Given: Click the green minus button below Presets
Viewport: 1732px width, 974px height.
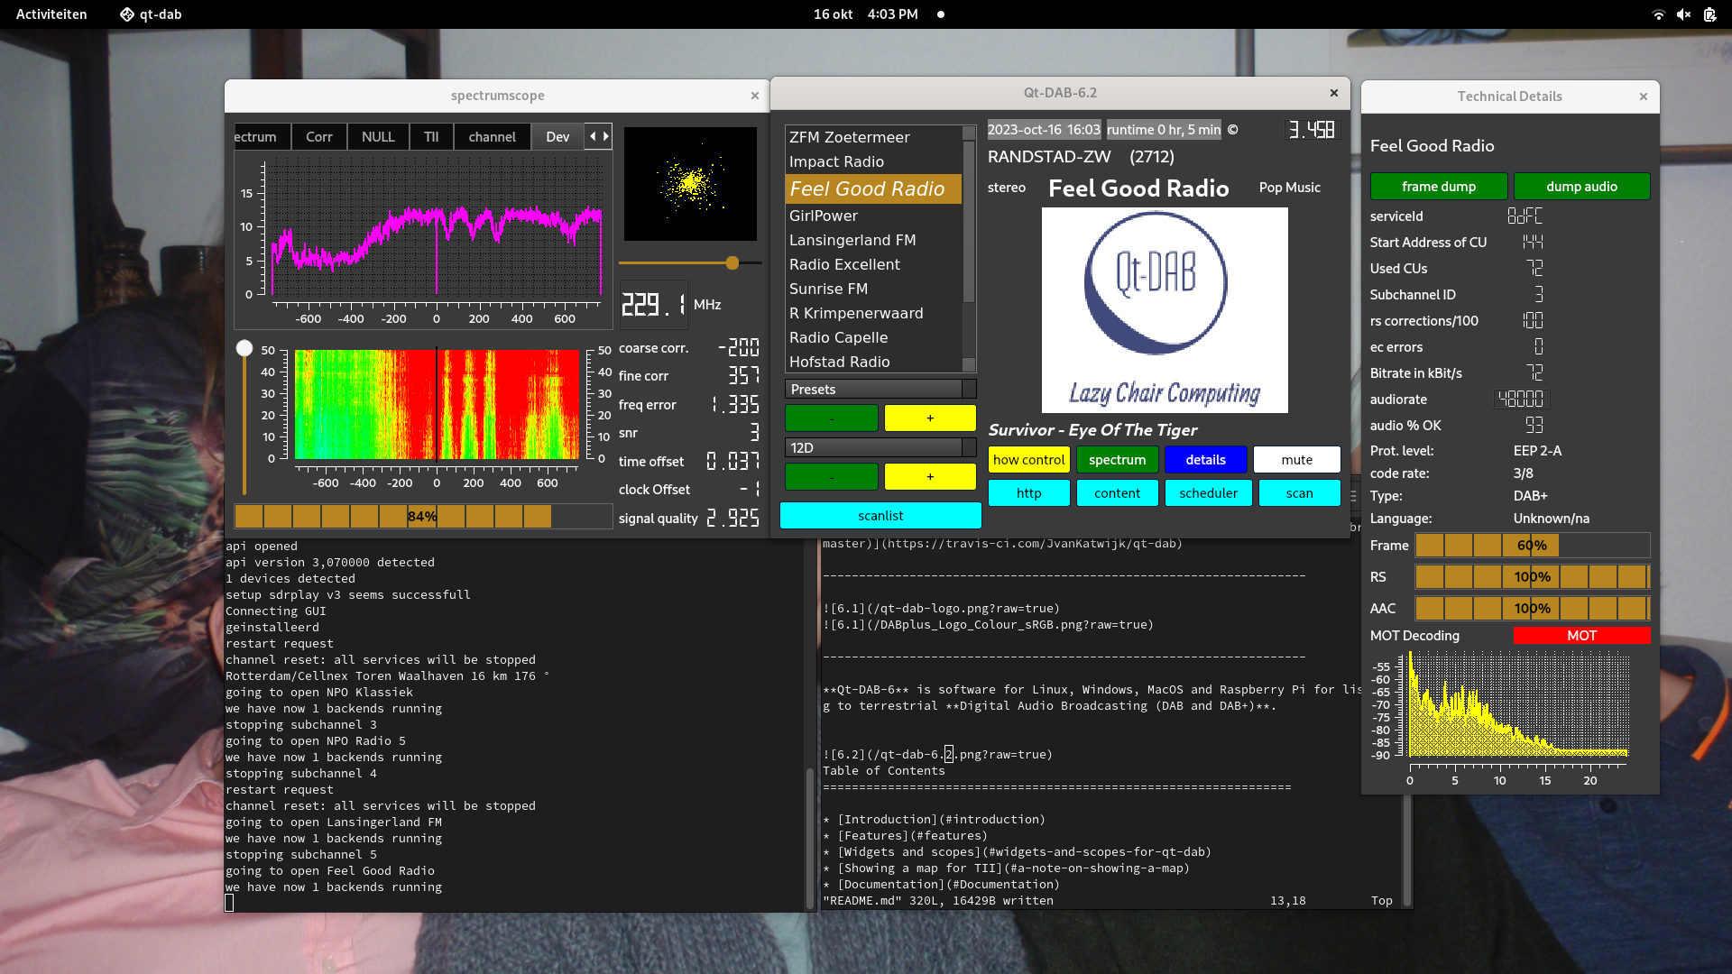Looking at the screenshot, I should point(832,418).
